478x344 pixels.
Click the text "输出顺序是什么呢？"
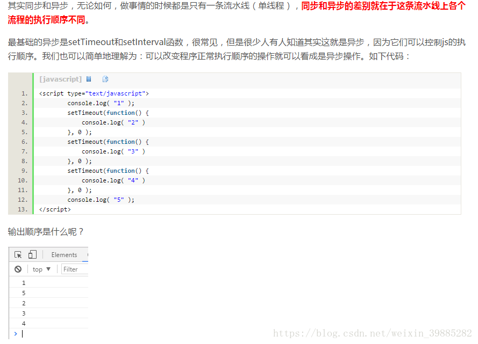click(46, 232)
